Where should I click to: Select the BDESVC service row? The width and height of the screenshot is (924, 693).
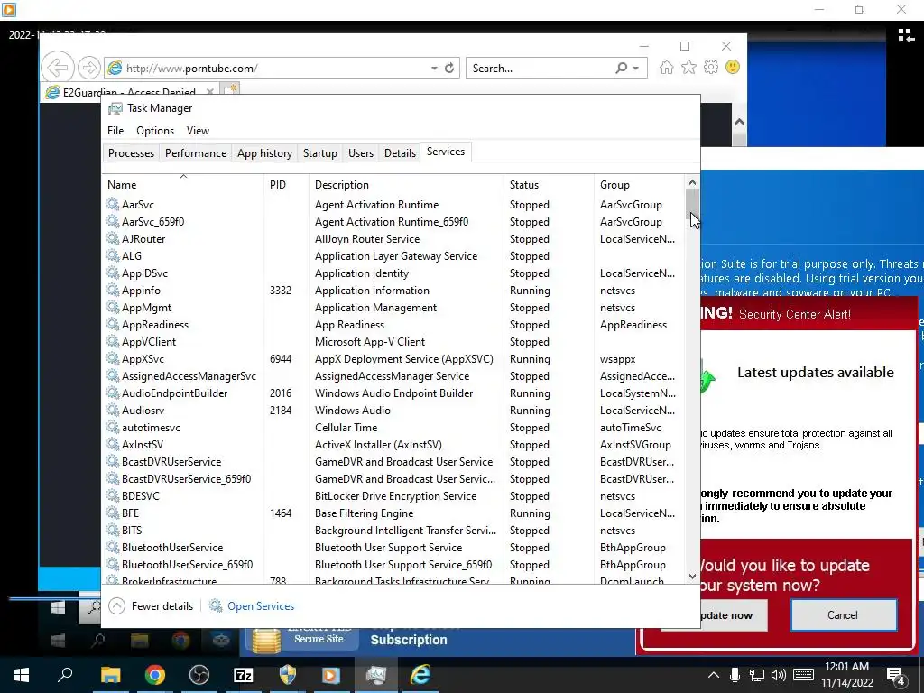click(392, 496)
